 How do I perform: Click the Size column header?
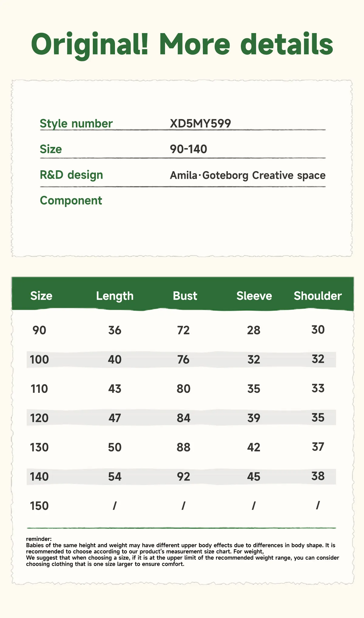click(41, 296)
